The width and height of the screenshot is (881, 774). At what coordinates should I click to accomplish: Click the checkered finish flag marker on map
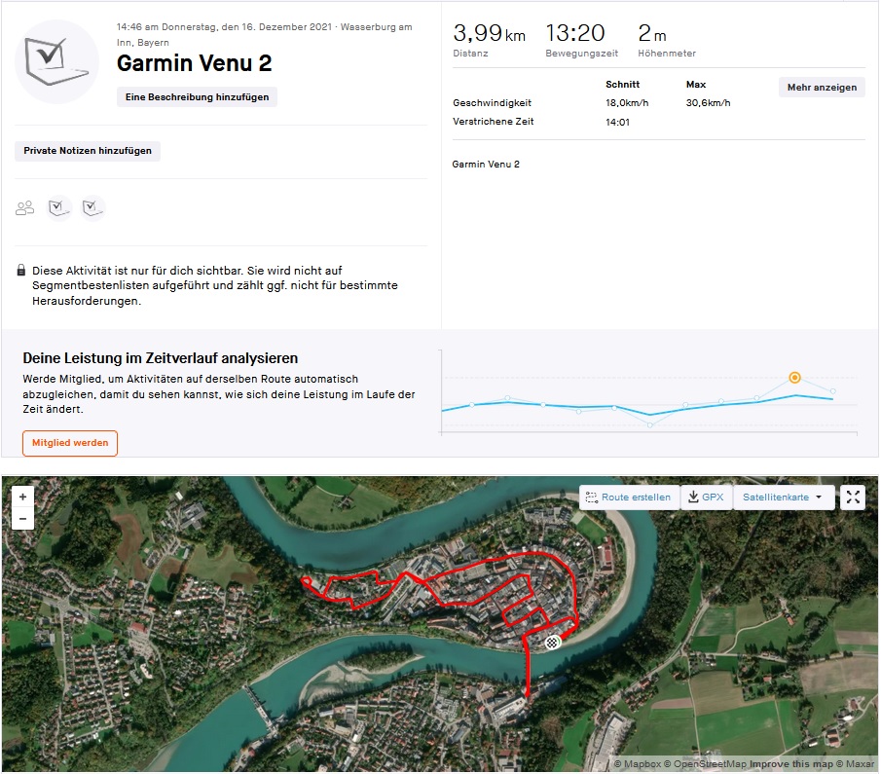click(553, 642)
